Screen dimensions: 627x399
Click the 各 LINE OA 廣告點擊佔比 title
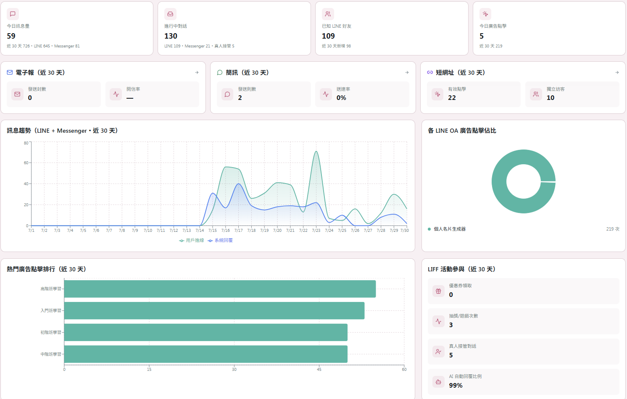(462, 131)
